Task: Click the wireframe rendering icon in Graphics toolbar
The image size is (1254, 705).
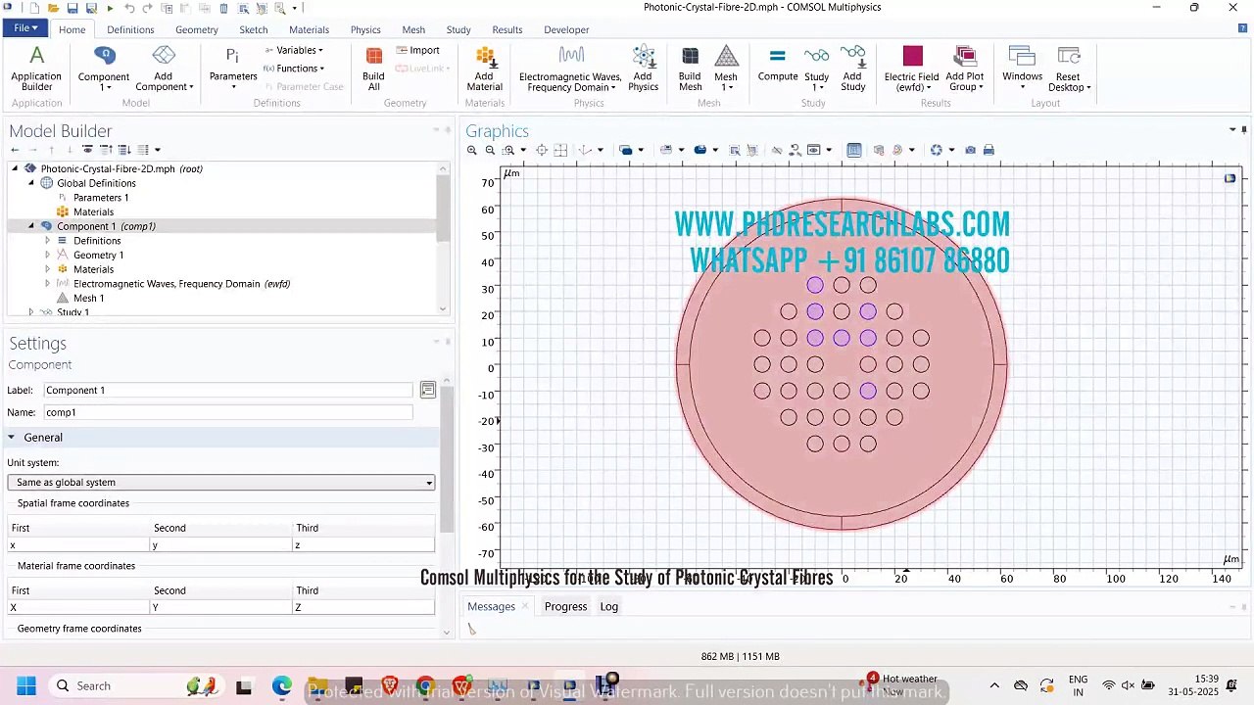Action: 854,150
